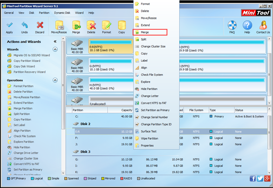Select the K: partition row
The image size is (273, 188).
(x=167, y=172)
